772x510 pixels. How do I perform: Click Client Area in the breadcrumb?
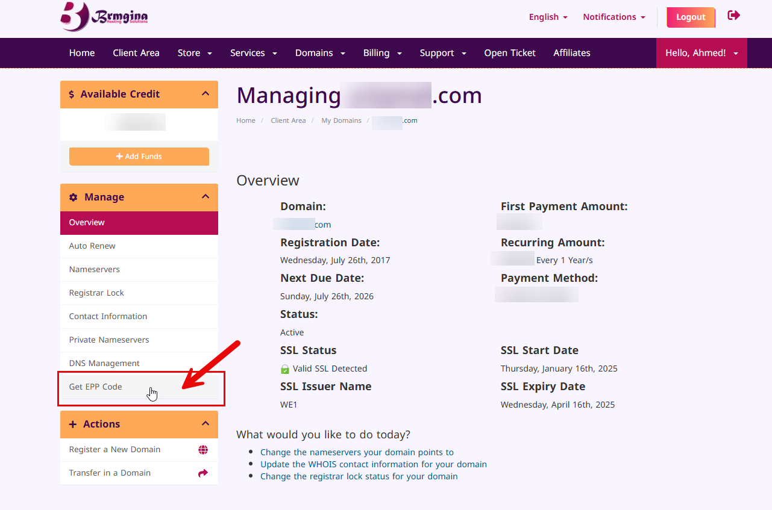point(288,120)
